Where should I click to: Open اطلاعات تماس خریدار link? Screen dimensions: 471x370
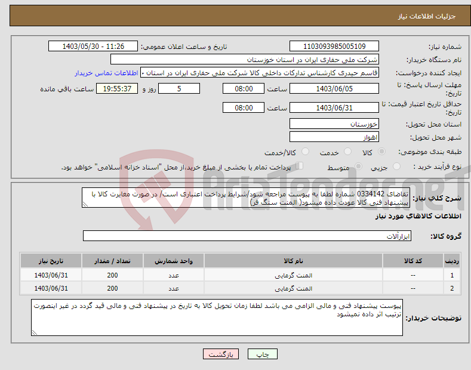click(106, 73)
